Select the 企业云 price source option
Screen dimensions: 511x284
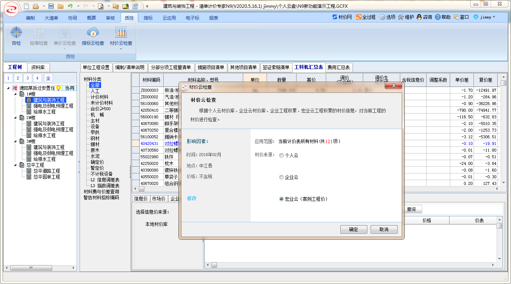[x=281, y=177]
